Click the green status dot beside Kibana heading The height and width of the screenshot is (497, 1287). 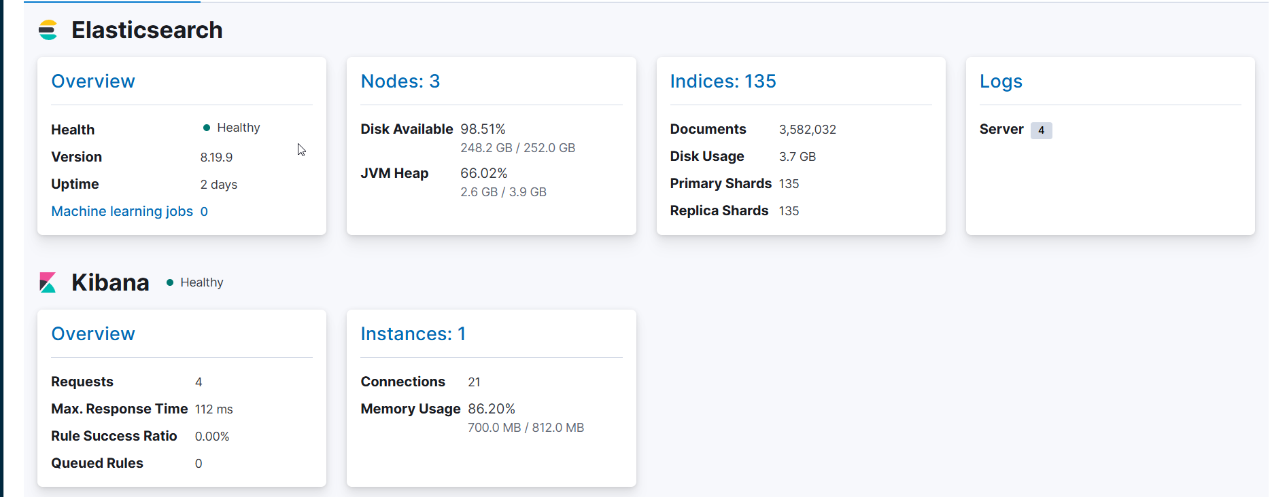pos(170,282)
